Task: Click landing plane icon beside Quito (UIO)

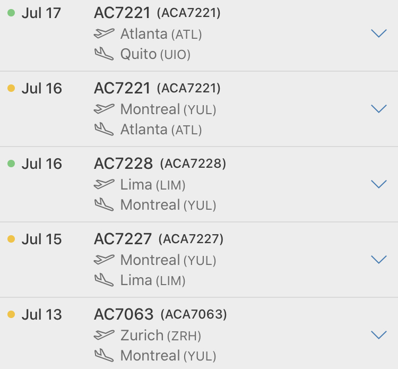Action: click(104, 54)
